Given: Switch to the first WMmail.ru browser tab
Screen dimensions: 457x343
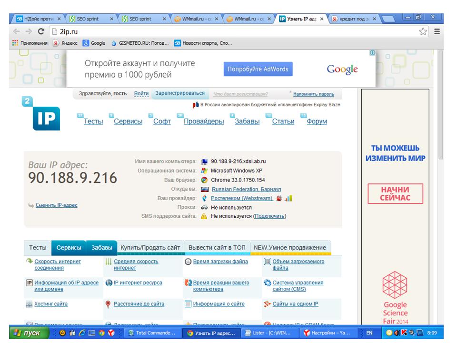Looking at the screenshot, I should [x=196, y=19].
